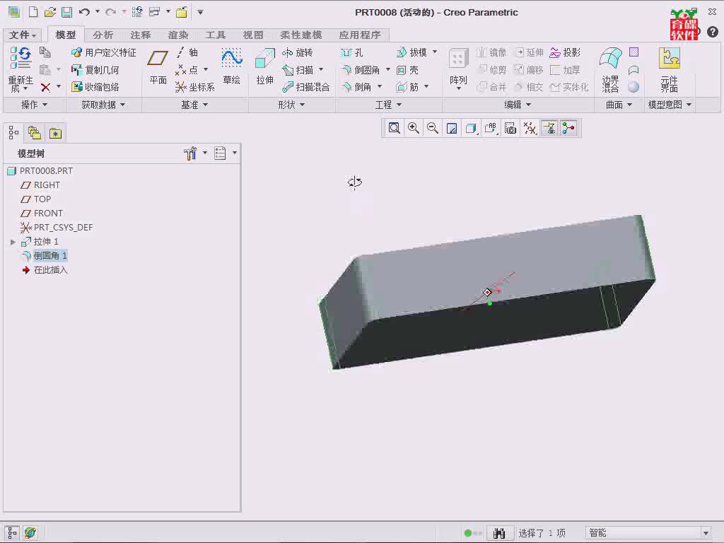Screen dimensions: 724x543
Task: Select the Shell (壳) tool
Action: [407, 70]
